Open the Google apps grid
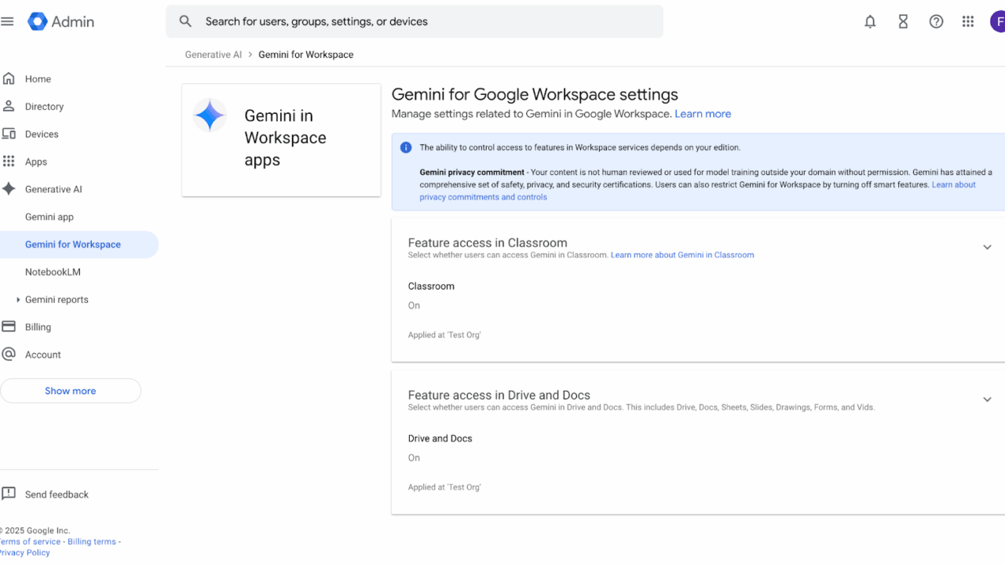1005x565 pixels. coord(968,22)
